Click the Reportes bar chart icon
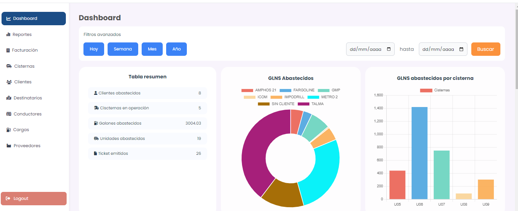Image resolution: width=518 pixels, height=211 pixels. tap(8, 34)
